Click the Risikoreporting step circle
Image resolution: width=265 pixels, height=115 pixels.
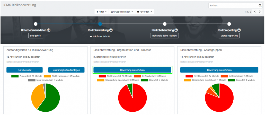tap(229, 24)
